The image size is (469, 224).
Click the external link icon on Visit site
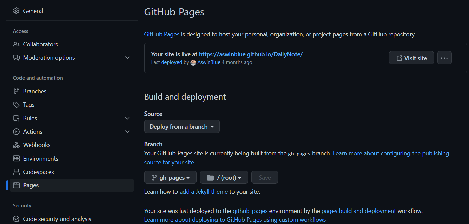point(399,58)
